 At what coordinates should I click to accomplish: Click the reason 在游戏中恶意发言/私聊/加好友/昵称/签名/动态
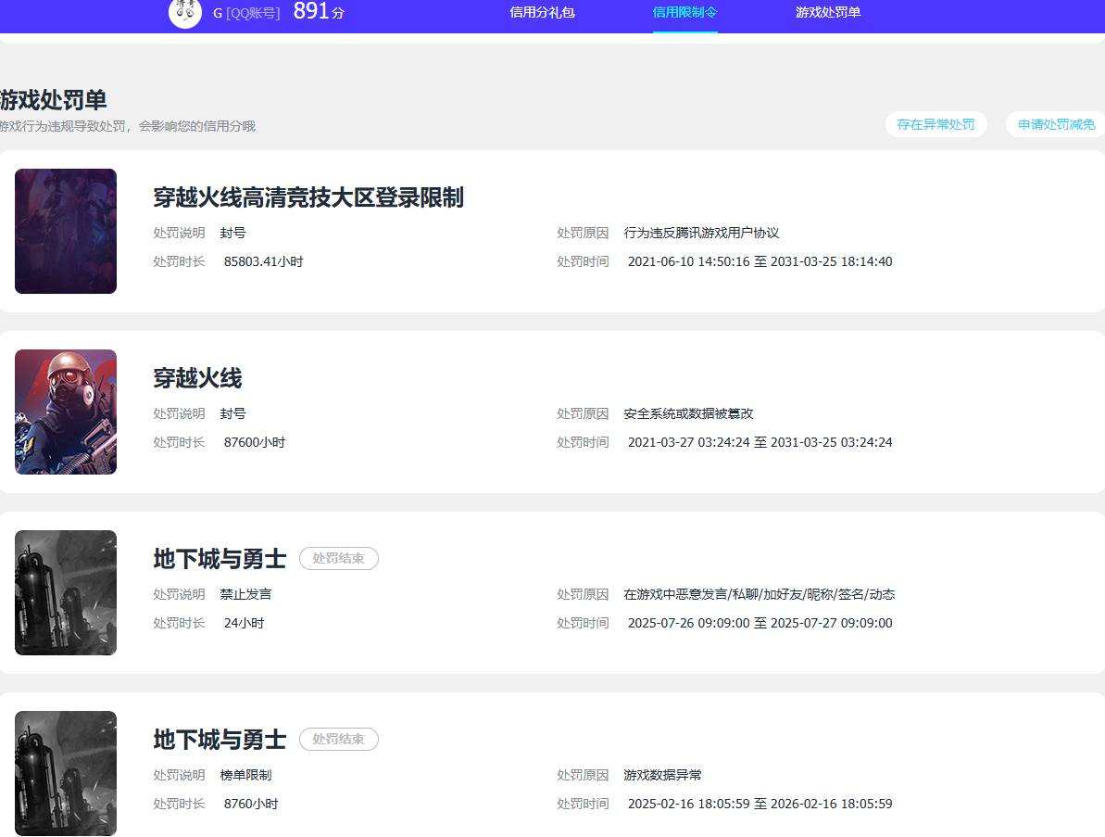(759, 594)
